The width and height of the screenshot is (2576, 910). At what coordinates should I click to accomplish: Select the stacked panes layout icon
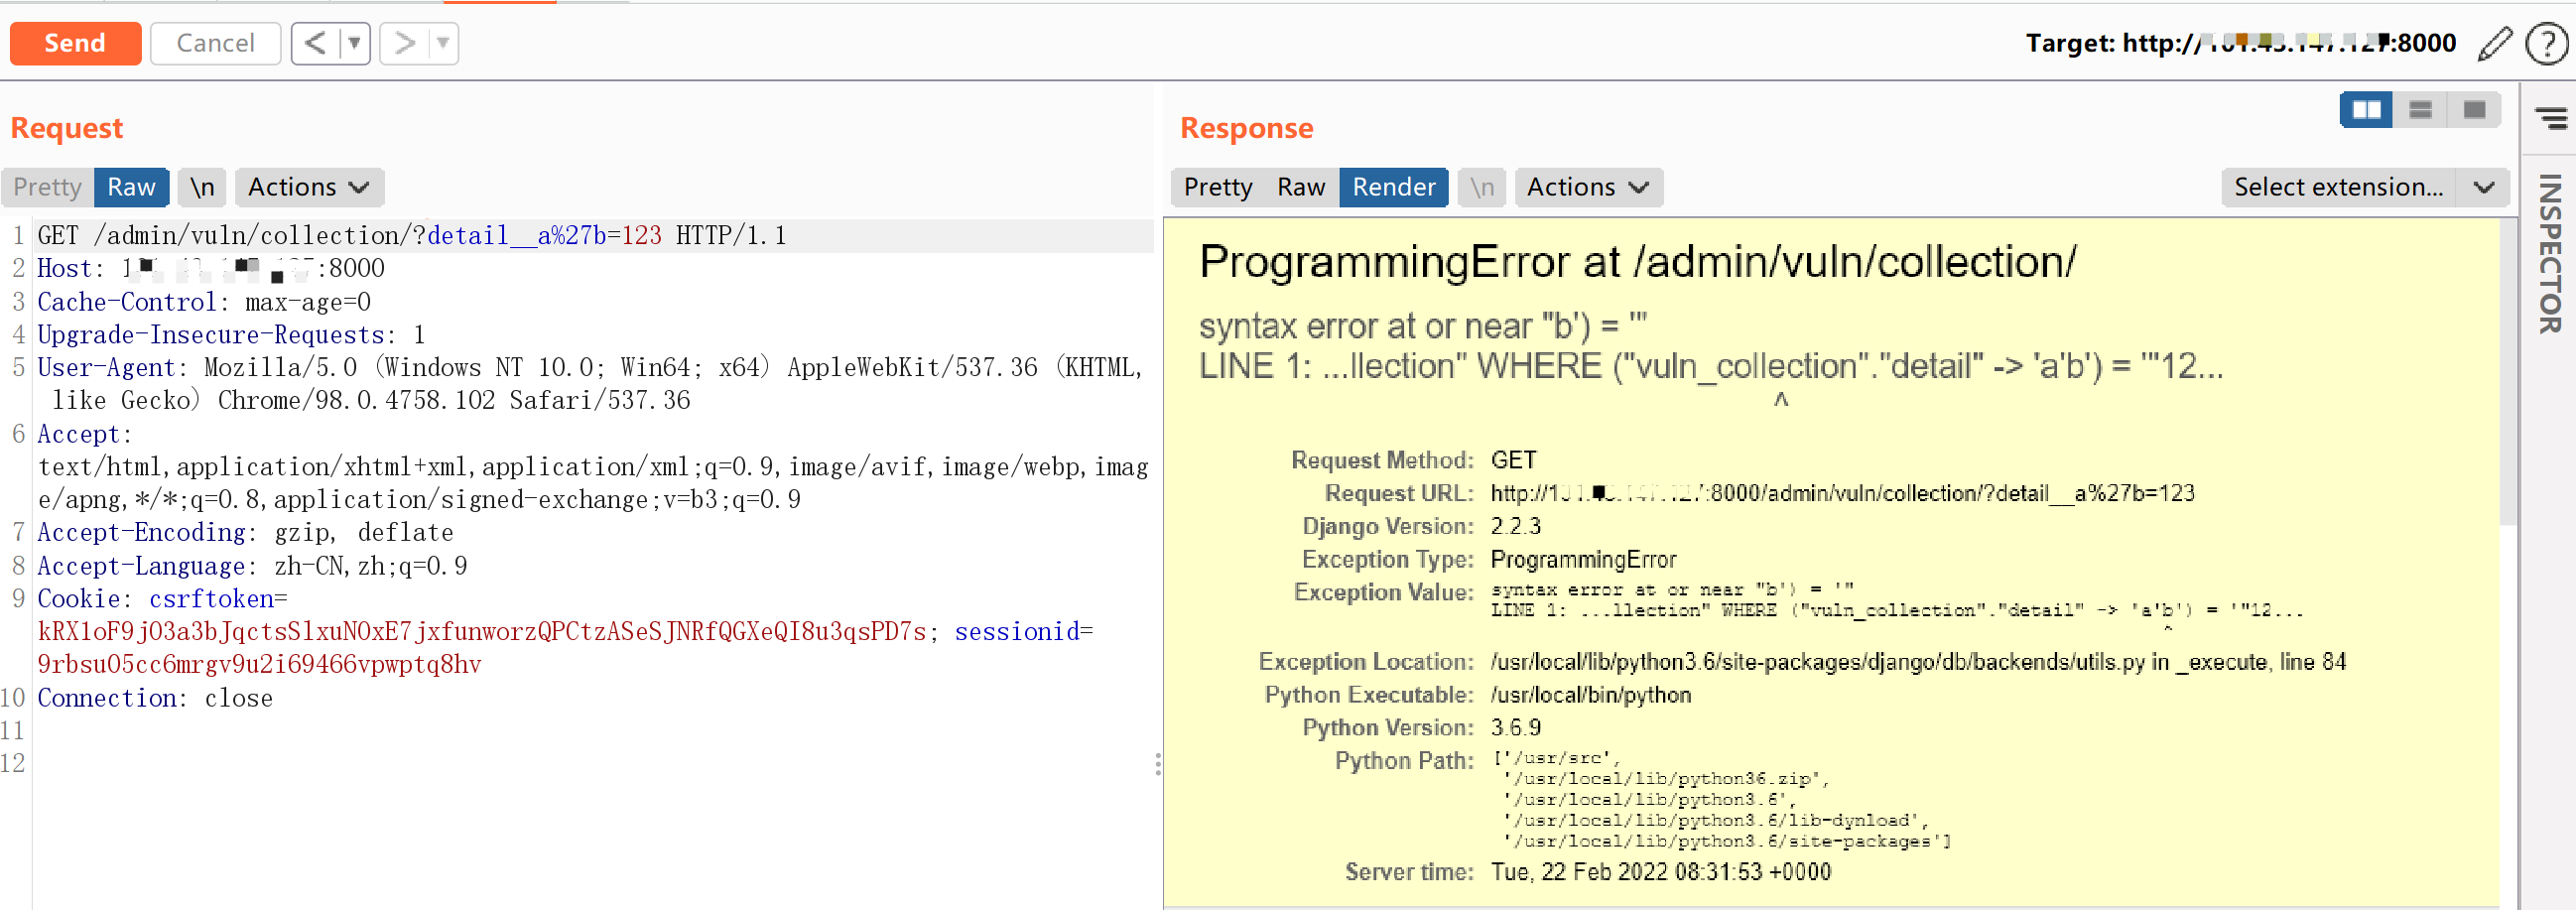pos(2420,110)
